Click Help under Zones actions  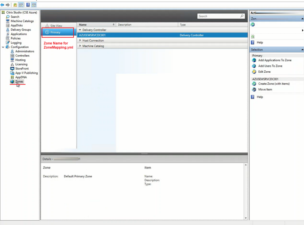point(260,42)
